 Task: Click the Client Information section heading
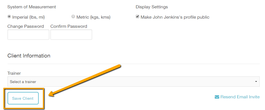coord(29,56)
